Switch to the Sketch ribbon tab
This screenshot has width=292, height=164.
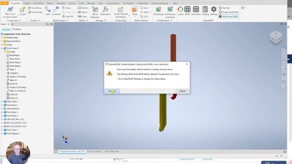tap(50, 3)
